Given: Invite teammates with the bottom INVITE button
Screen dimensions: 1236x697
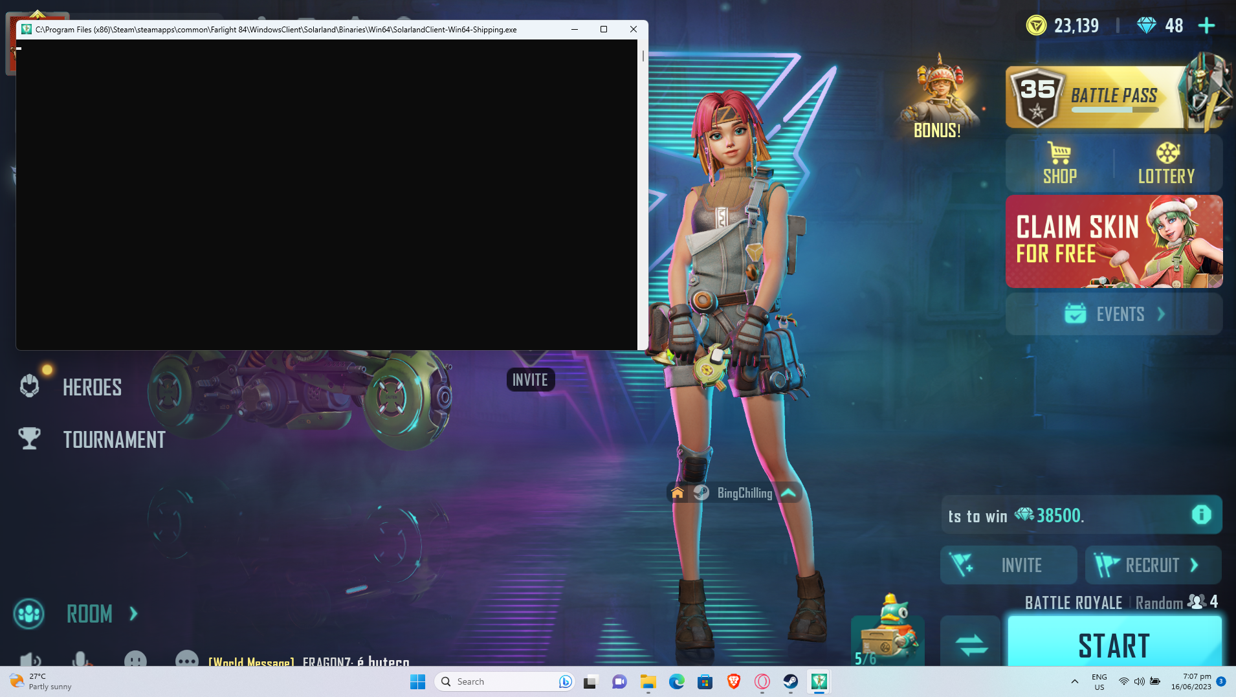Looking at the screenshot, I should [1009, 565].
